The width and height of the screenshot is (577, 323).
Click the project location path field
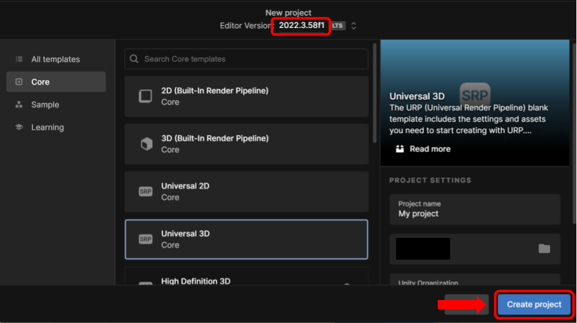click(474, 249)
